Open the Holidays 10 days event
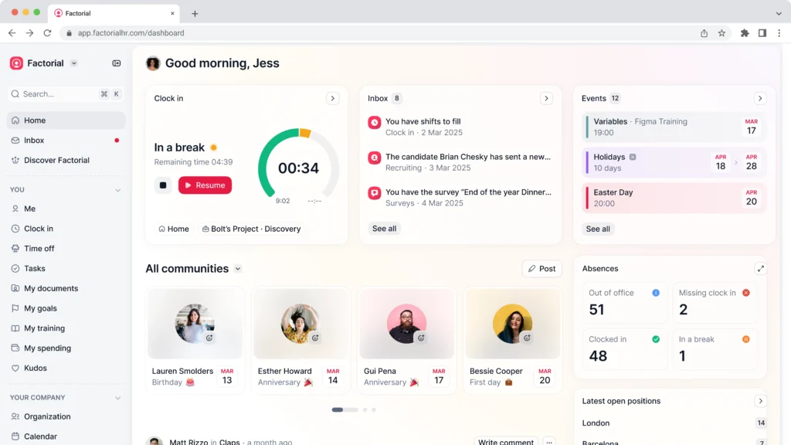791x445 pixels. tap(674, 162)
